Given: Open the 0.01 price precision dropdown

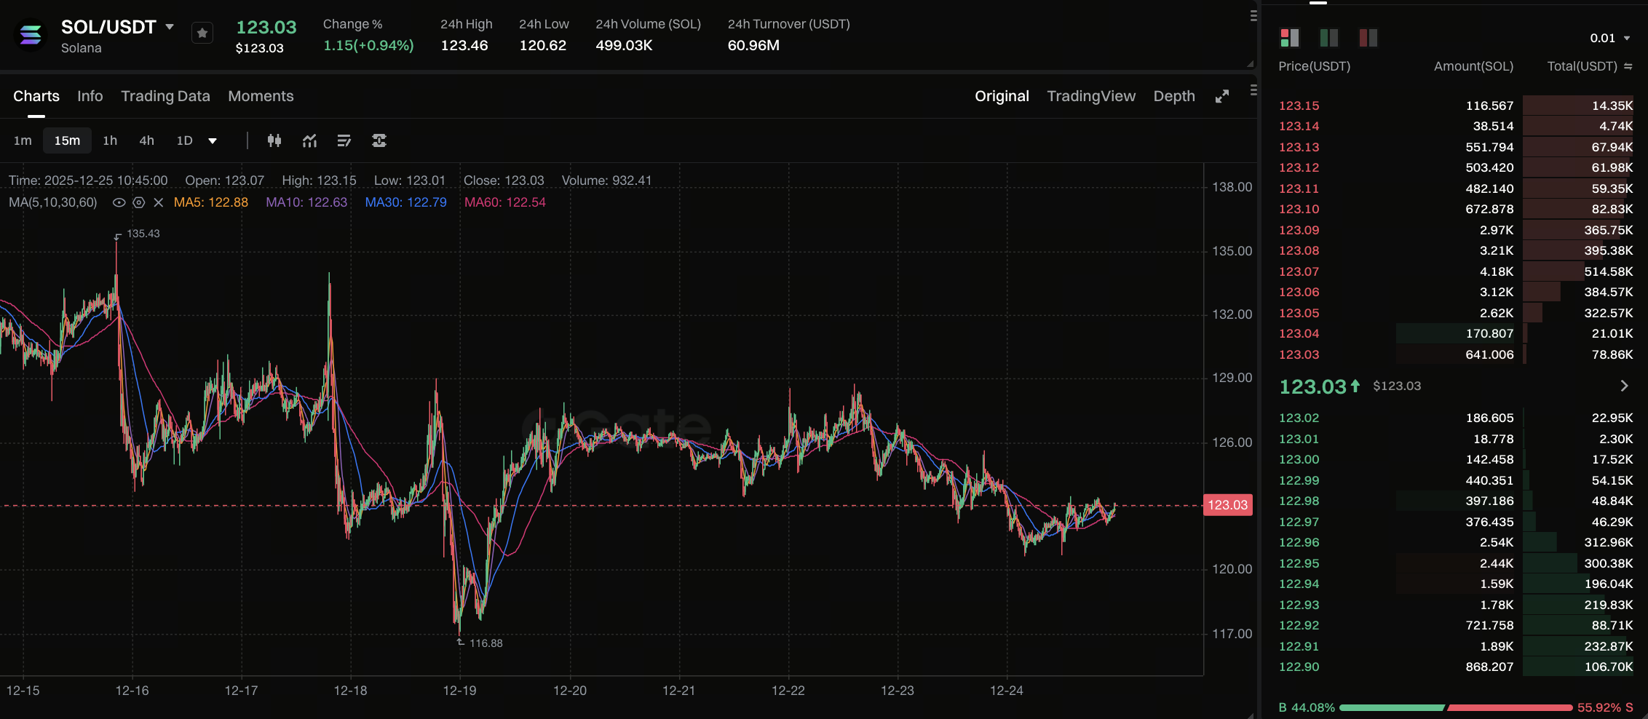Looking at the screenshot, I should pyautogui.click(x=1609, y=38).
